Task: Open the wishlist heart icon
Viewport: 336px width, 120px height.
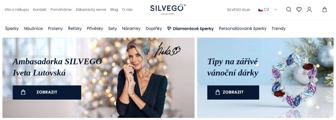Action: tap(299, 10)
